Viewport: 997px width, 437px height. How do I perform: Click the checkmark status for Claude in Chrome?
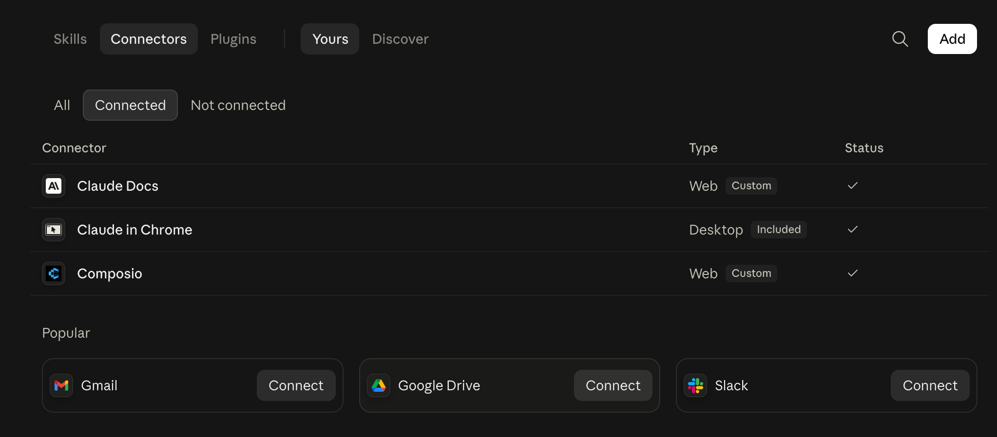tap(852, 229)
